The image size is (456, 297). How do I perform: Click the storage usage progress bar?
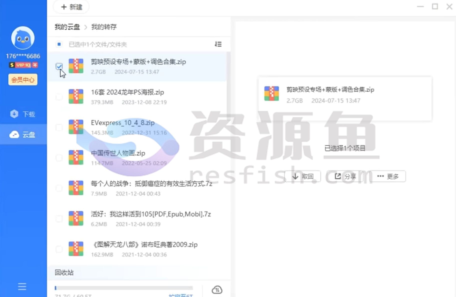pyautogui.click(x=124, y=288)
